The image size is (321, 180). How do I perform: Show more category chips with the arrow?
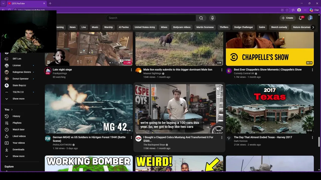[313, 27]
